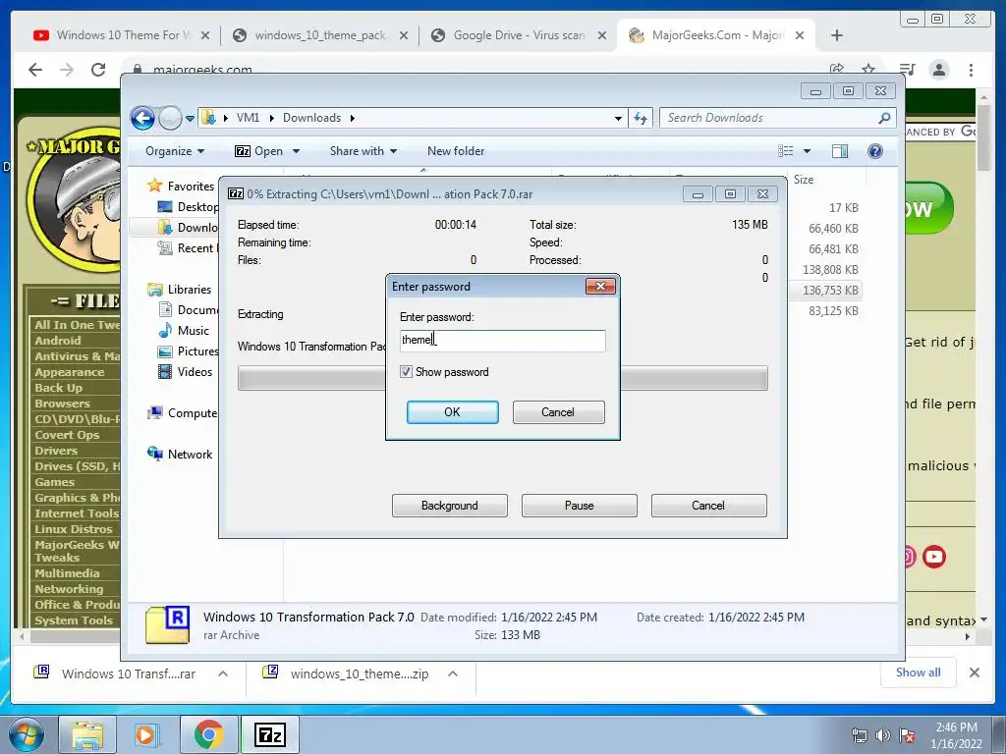The height and width of the screenshot is (754, 1006).
Task: Select Network in navigation pane
Action: [190, 454]
